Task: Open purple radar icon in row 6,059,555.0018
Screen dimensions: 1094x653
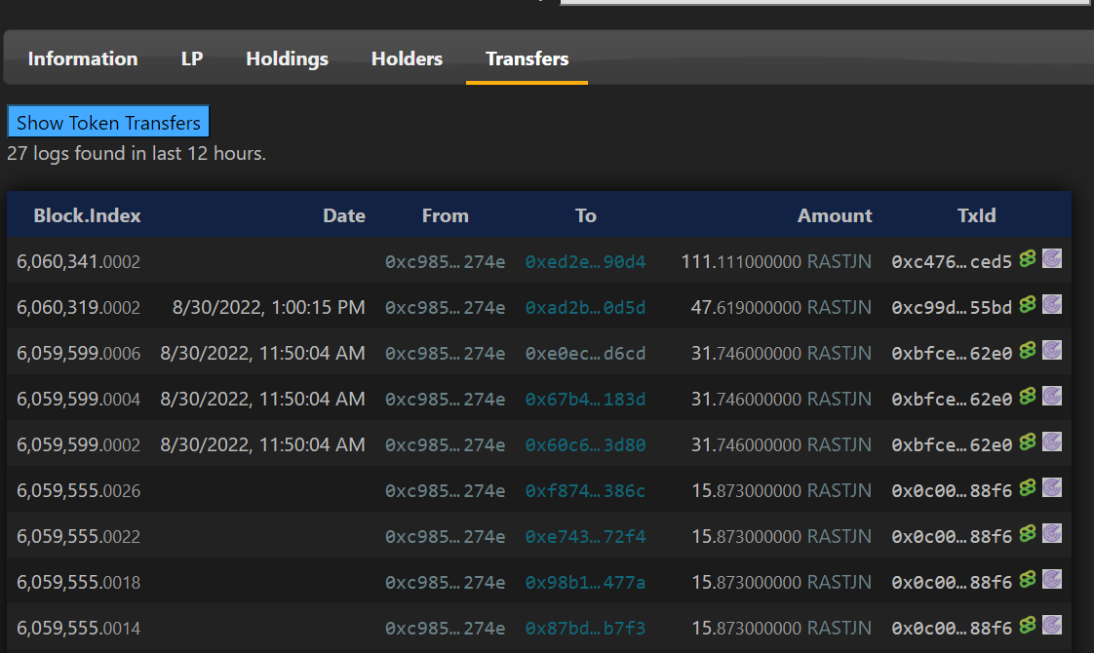Action: click(x=1052, y=580)
